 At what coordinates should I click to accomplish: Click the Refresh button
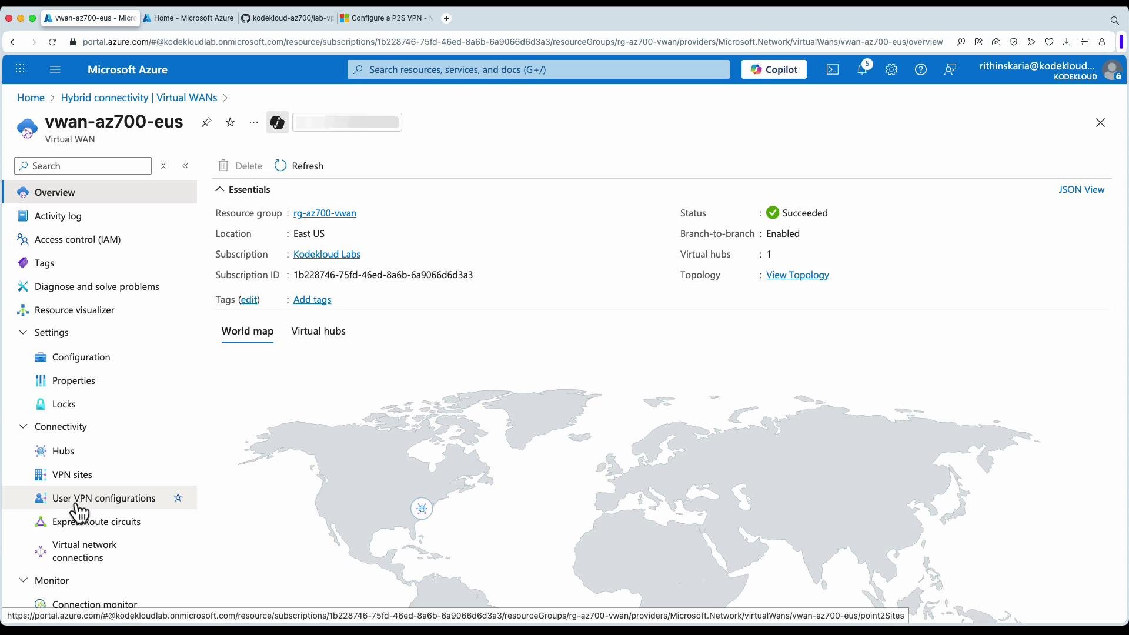click(x=299, y=166)
